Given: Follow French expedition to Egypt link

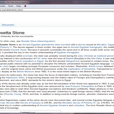Looking at the screenshot, I should 29,61.
